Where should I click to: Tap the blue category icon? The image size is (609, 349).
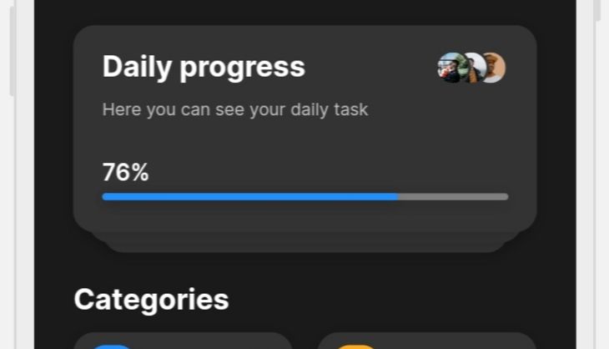(x=113, y=346)
